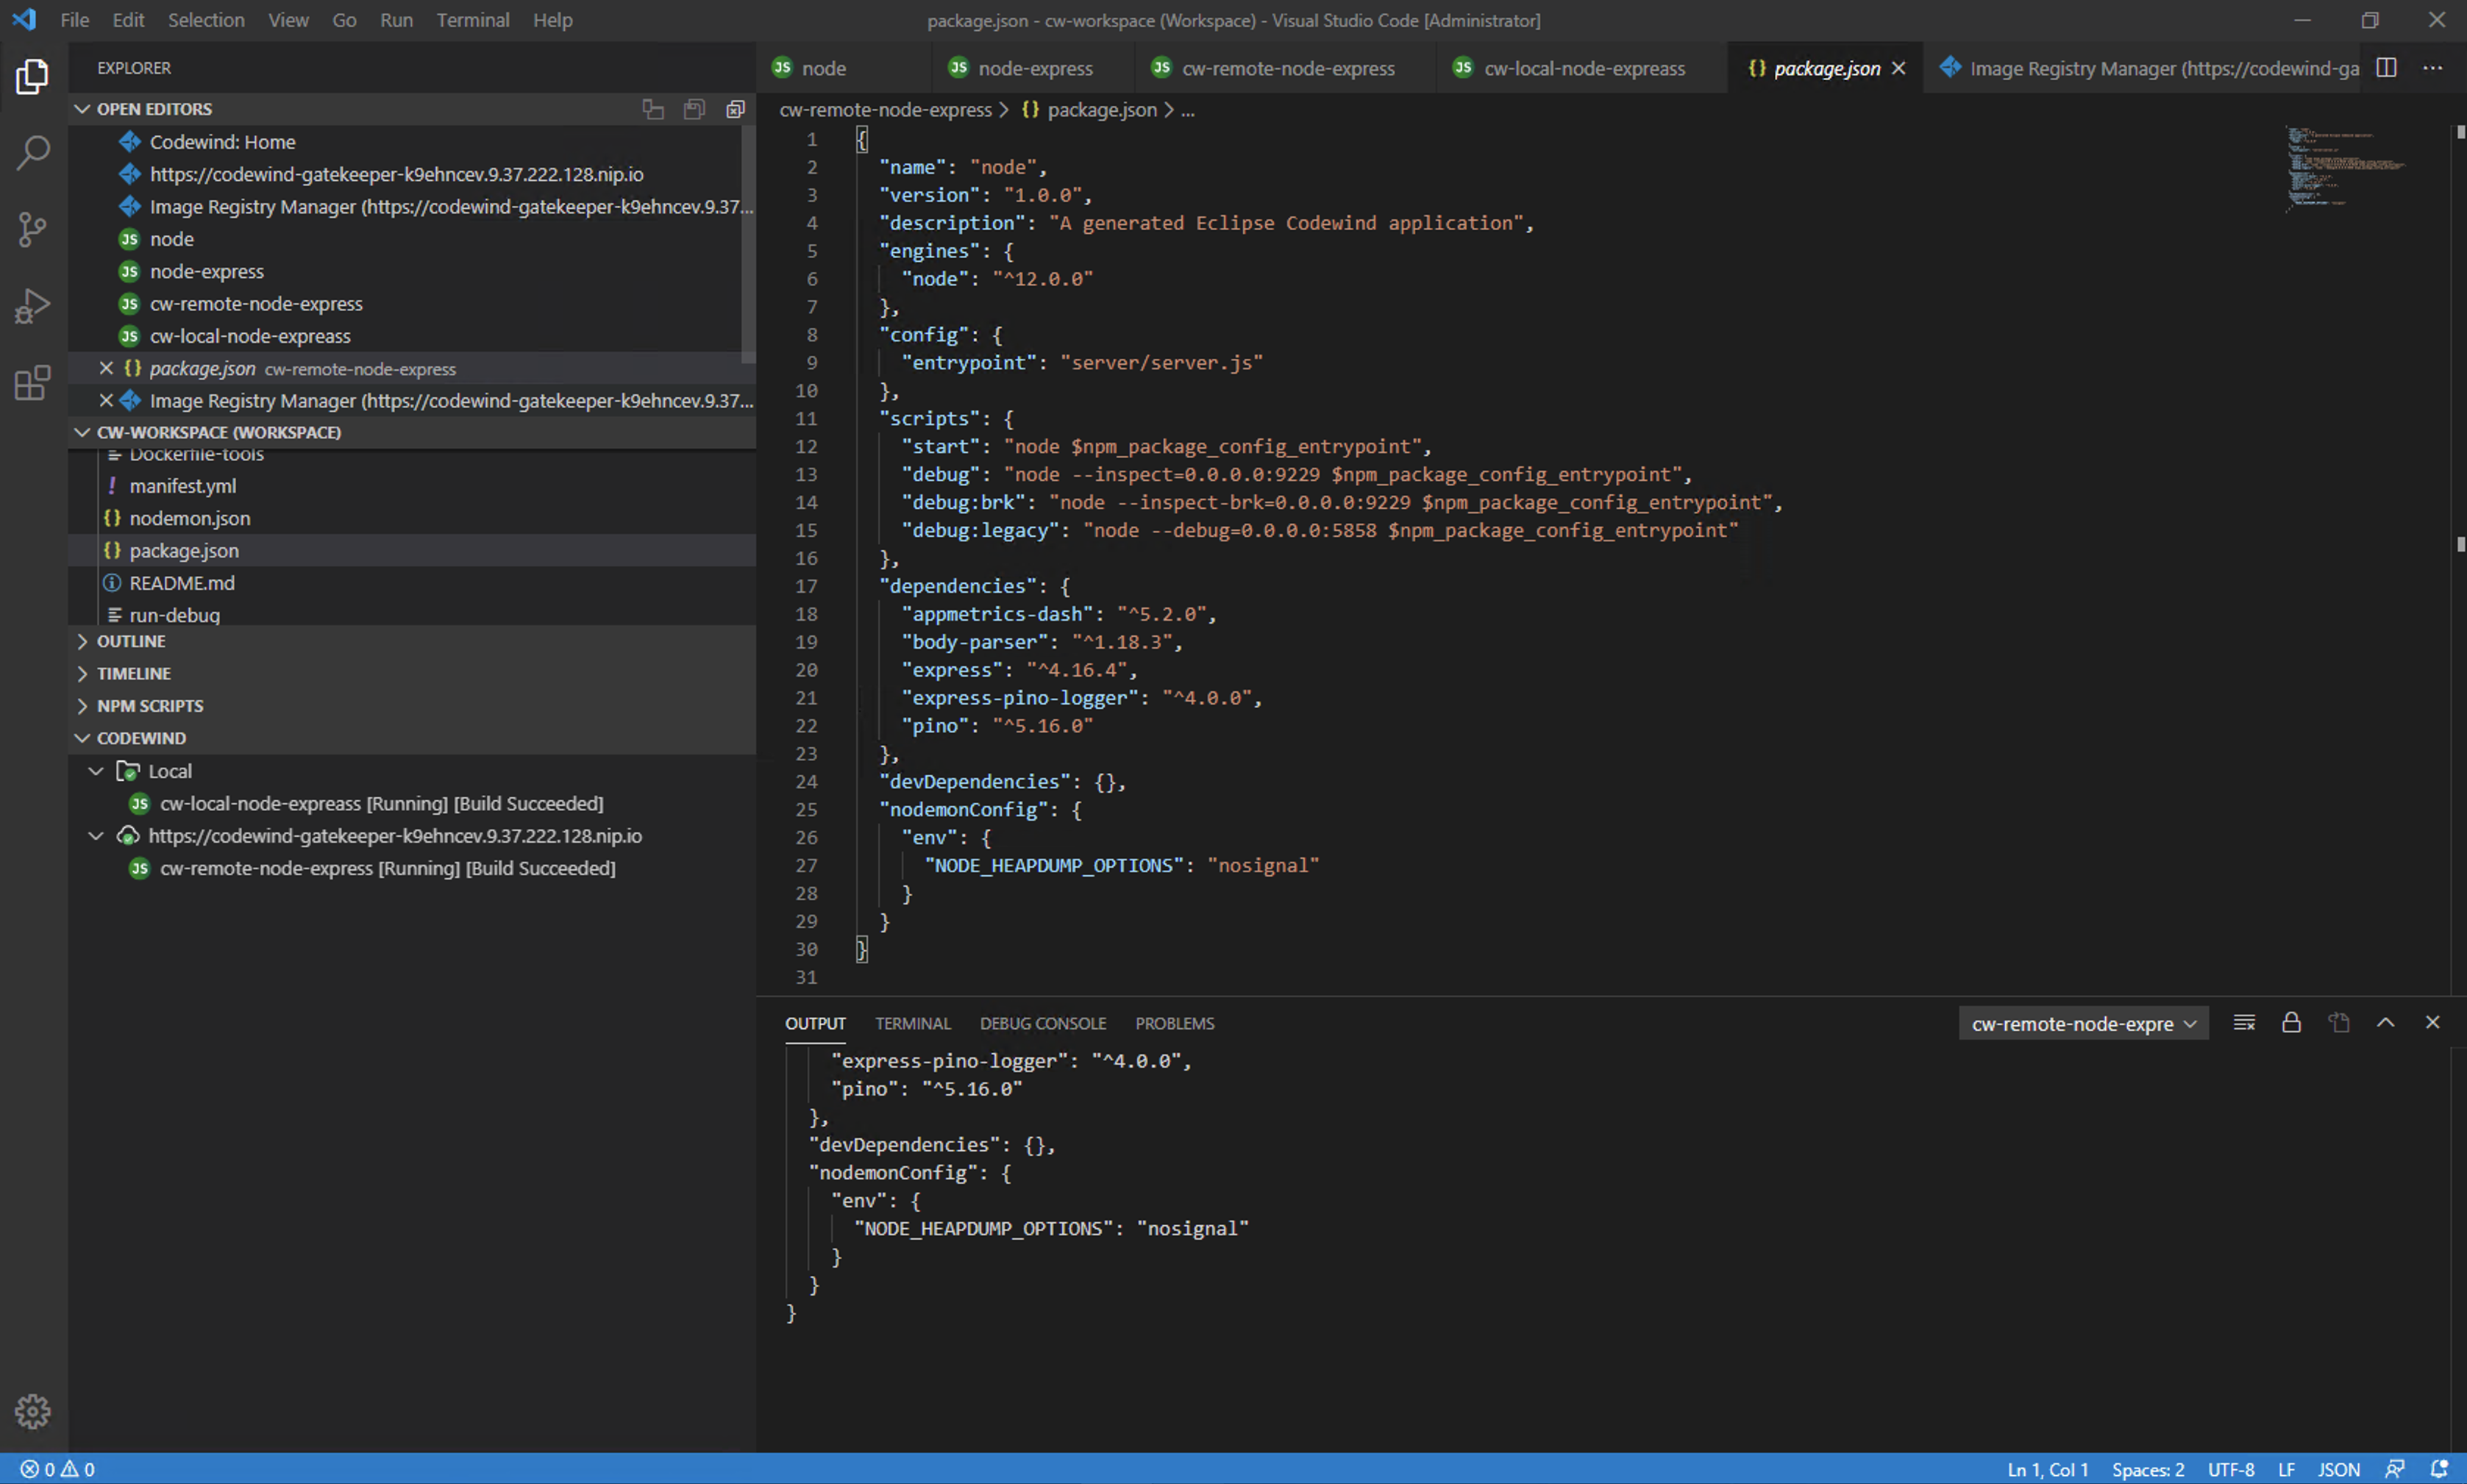Clear the Output panel content

(2245, 1022)
